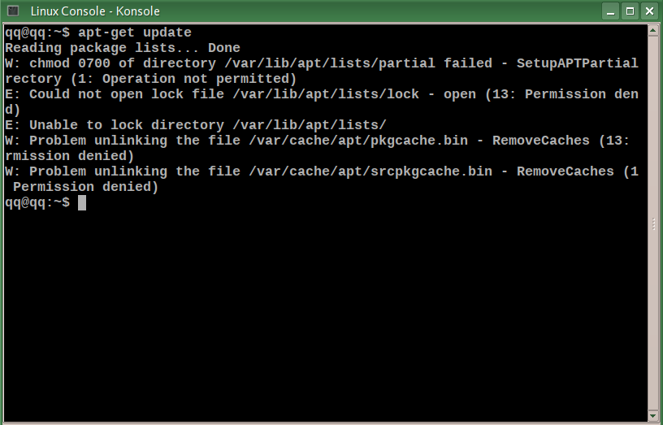Click the terminal cursor block at the prompt

(x=82, y=202)
